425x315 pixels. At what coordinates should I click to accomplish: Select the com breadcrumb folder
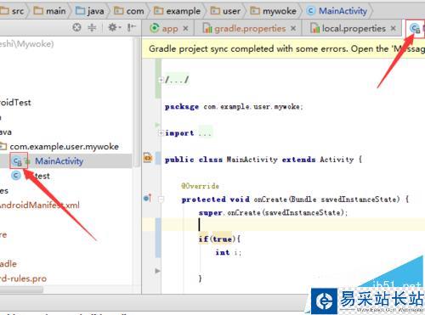click(129, 11)
